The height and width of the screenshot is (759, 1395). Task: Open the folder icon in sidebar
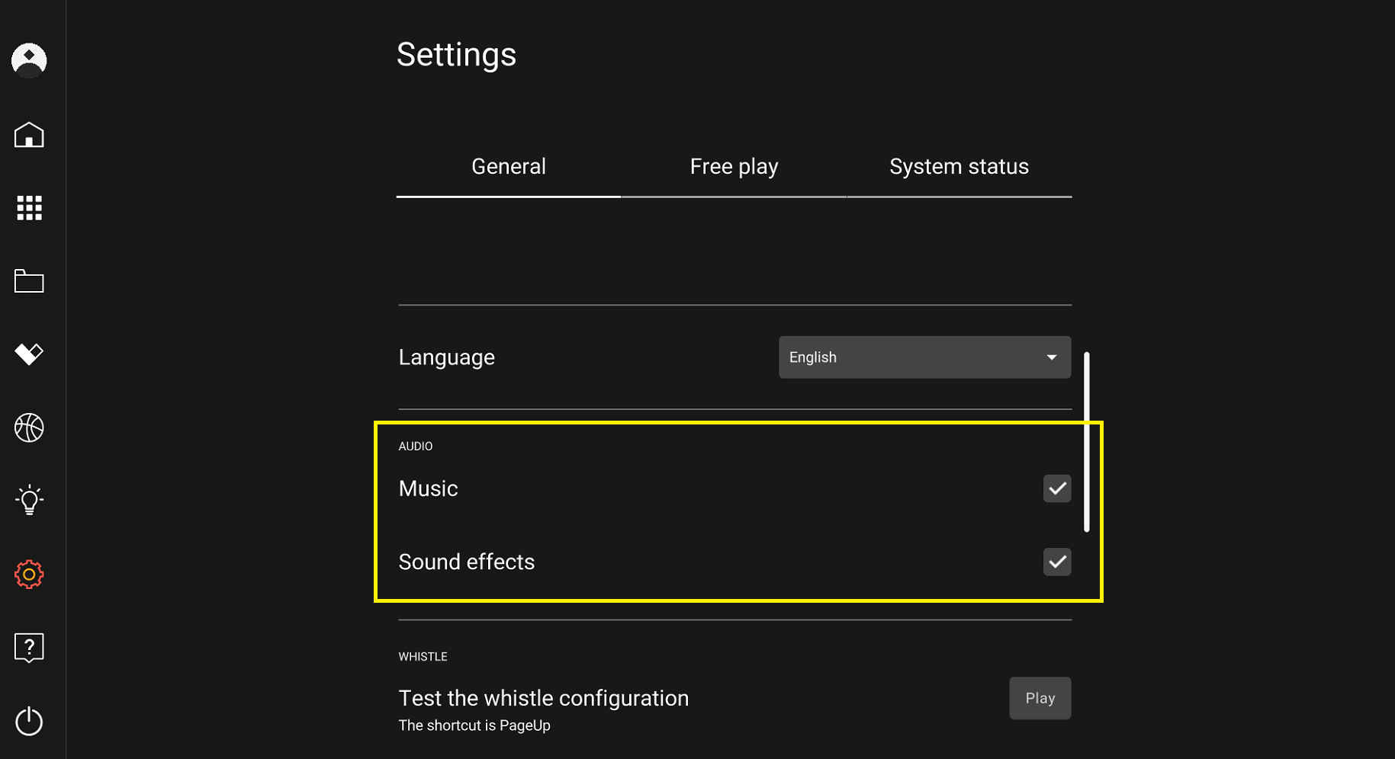pyautogui.click(x=29, y=281)
